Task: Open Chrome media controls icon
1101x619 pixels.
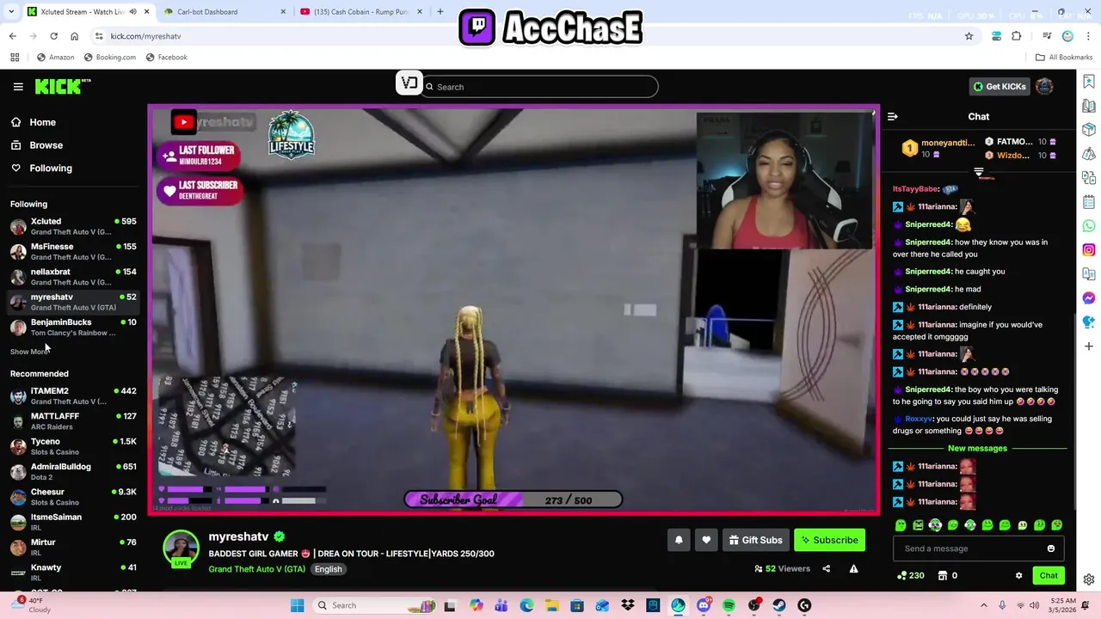Action: tap(1047, 36)
